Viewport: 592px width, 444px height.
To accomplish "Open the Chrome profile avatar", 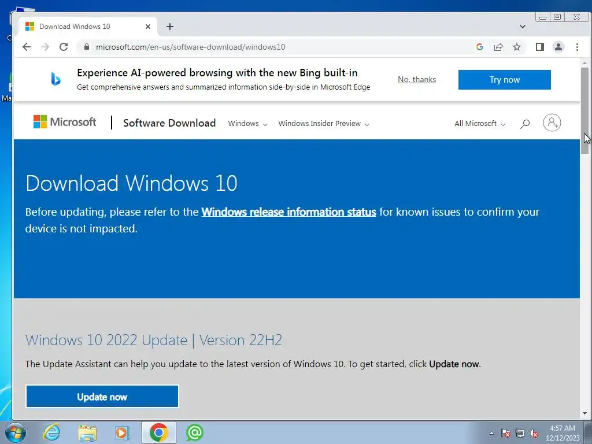I will 558,47.
